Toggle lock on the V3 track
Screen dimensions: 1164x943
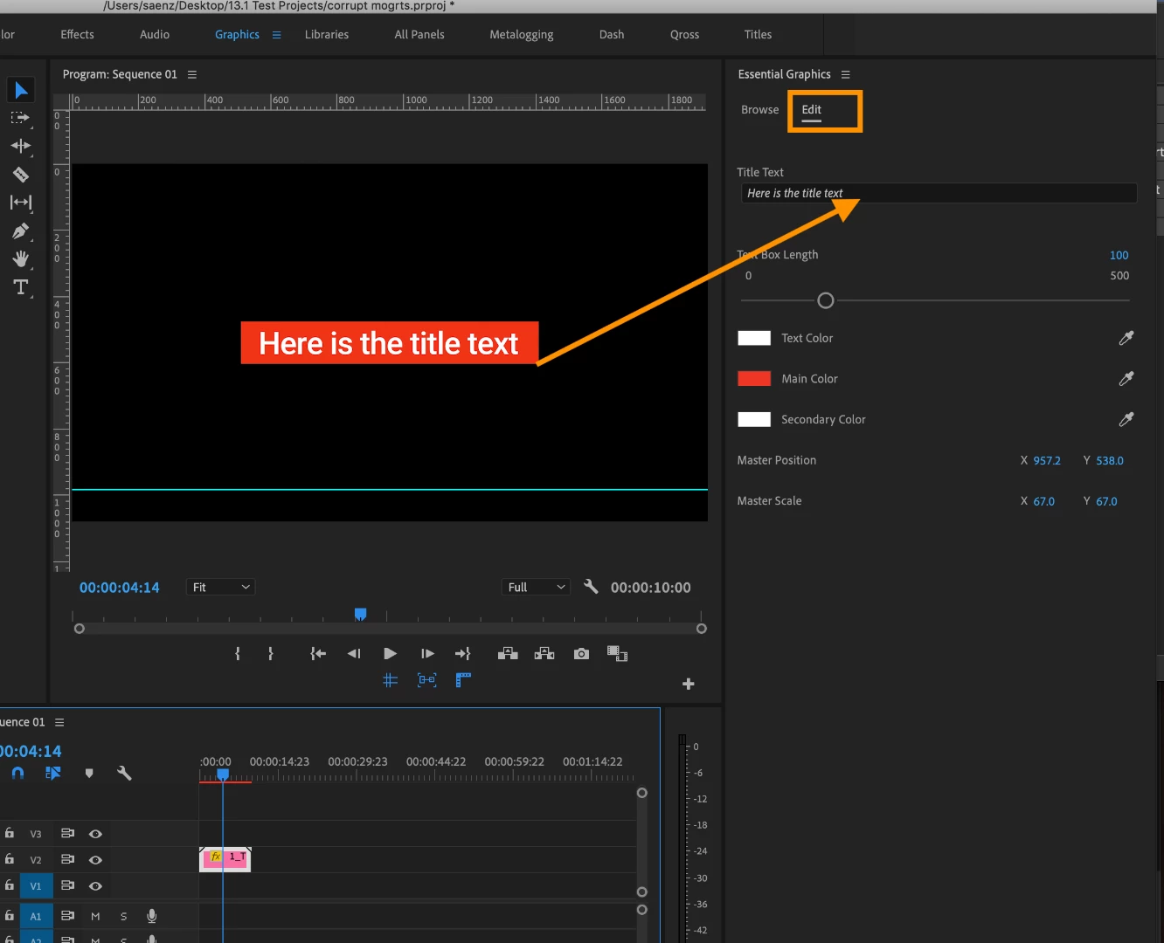tap(10, 833)
